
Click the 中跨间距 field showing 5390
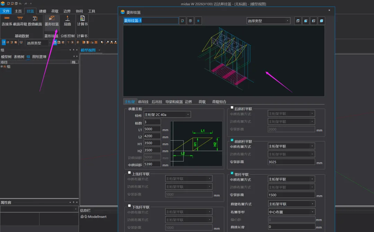coord(152,164)
